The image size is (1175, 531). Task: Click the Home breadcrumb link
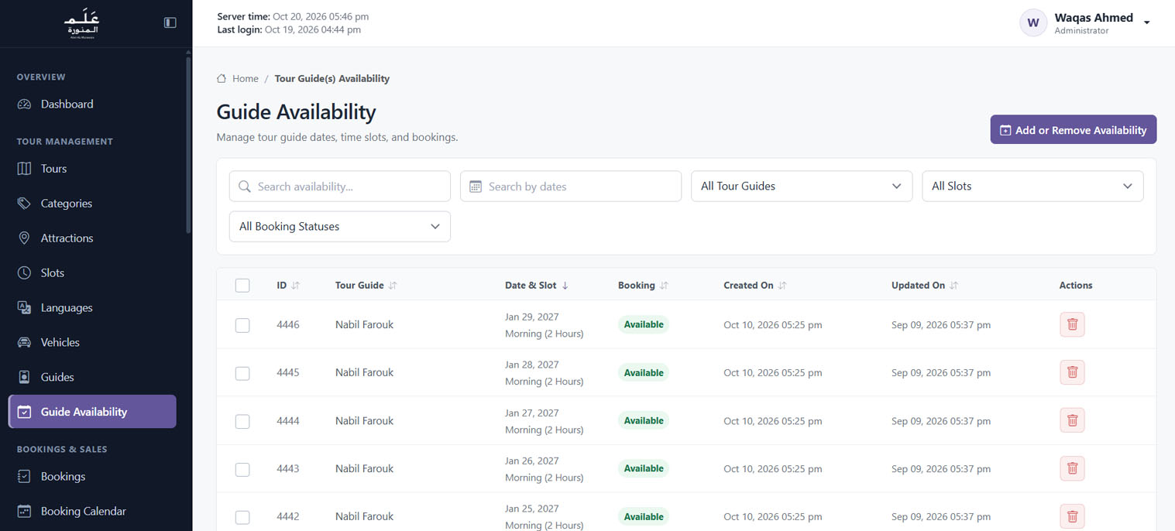246,79
